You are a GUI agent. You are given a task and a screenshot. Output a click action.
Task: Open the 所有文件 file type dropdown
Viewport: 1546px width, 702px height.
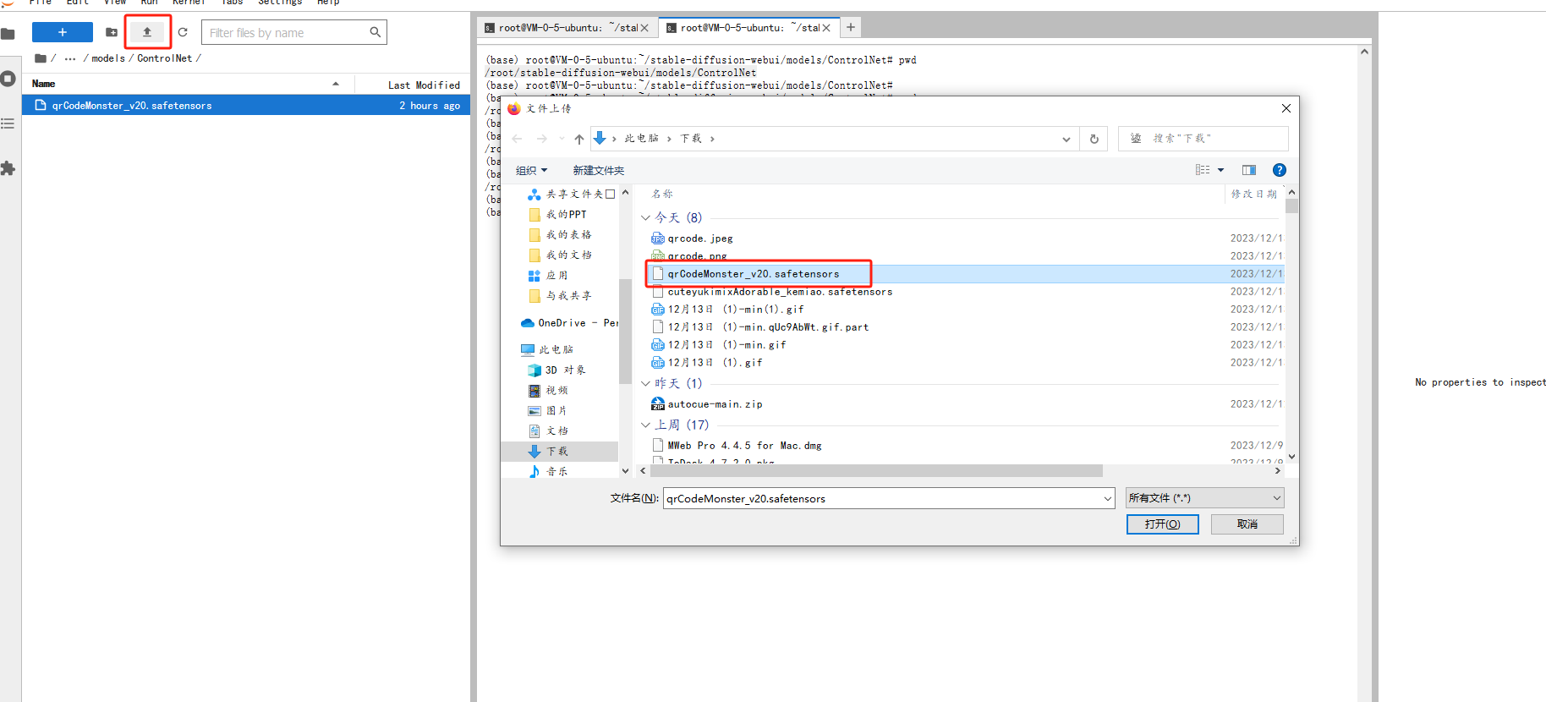click(1204, 498)
